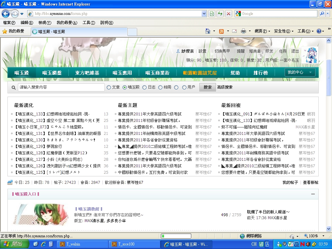Click the forum search text field
Screen dimensions: 332x249
coord(61,87)
